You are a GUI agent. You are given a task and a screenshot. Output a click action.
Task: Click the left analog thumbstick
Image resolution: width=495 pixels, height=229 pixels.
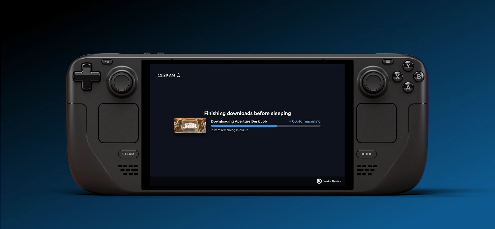pos(122,83)
